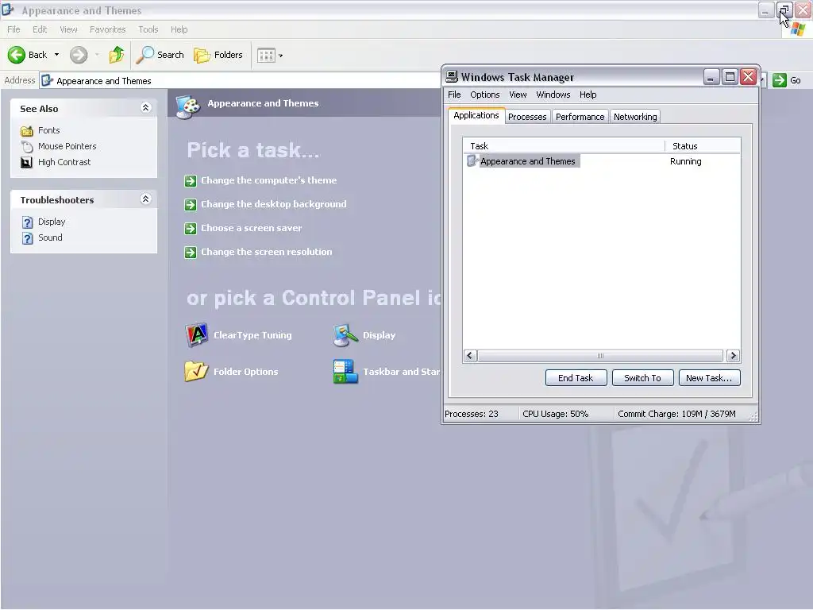The height and width of the screenshot is (610, 813).
Task: Click the Back arrow icon in the toolbar
Action: point(17,55)
